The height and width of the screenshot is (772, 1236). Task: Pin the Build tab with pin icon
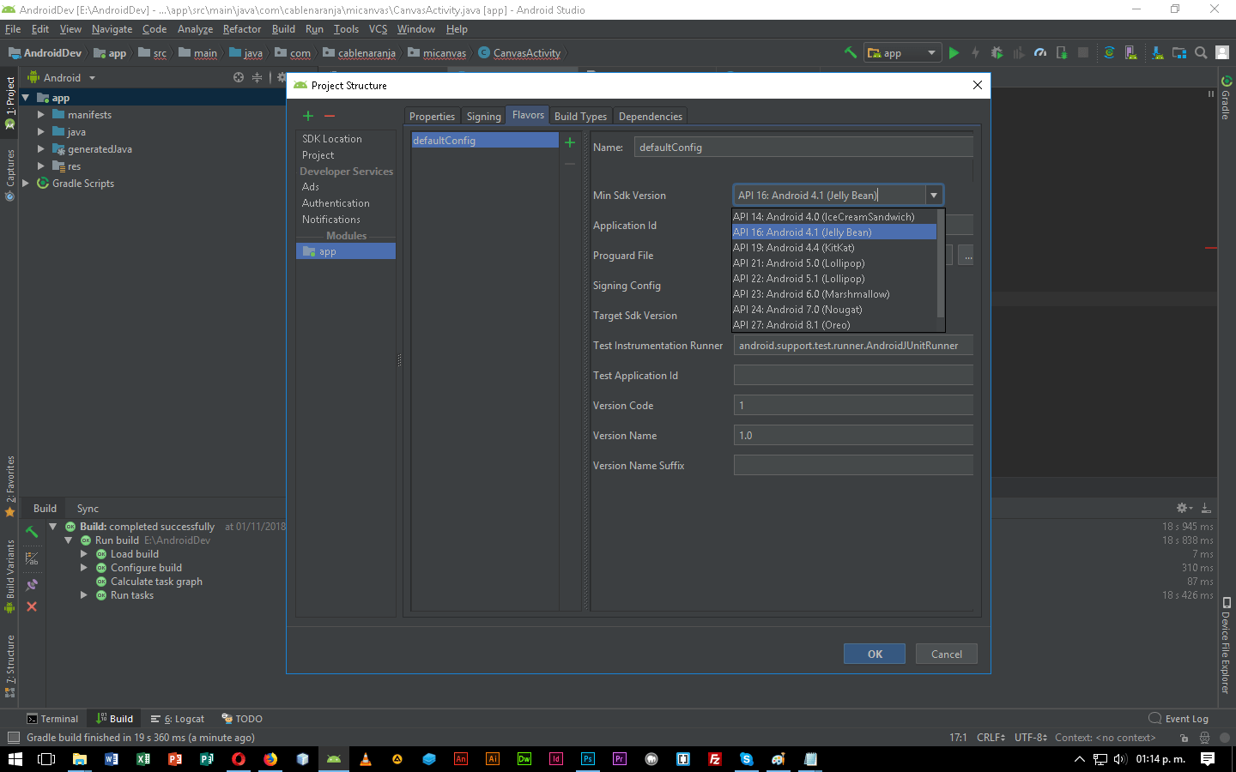pos(32,585)
